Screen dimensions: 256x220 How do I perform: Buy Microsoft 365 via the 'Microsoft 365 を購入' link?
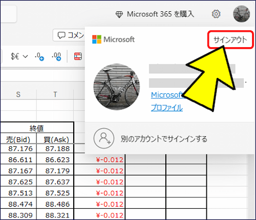[x=160, y=14]
